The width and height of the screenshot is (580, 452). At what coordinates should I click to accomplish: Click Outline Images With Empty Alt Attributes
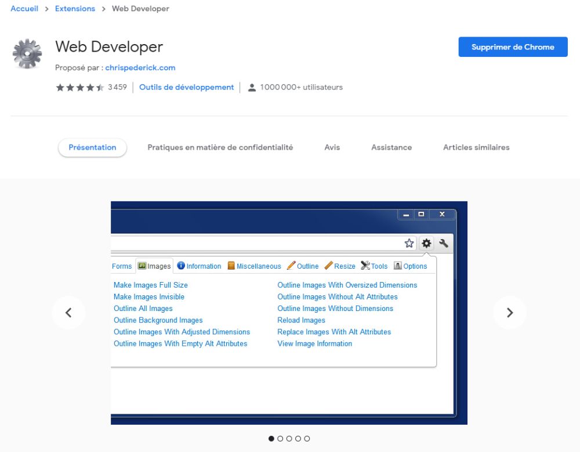180,344
